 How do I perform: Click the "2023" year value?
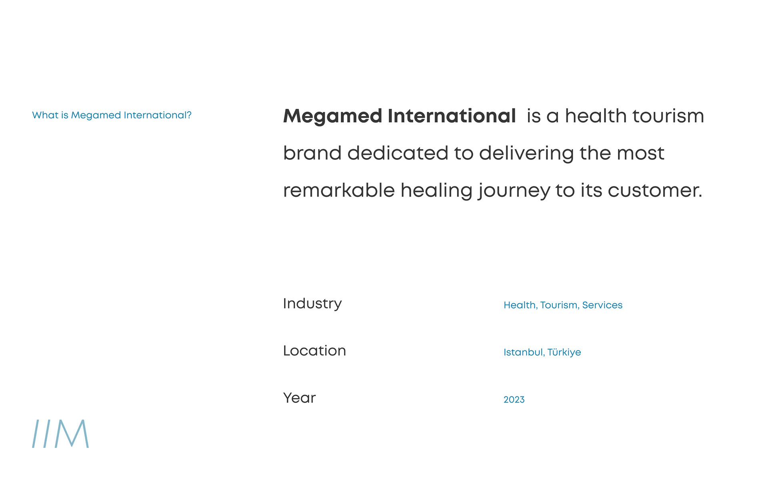[x=514, y=400]
